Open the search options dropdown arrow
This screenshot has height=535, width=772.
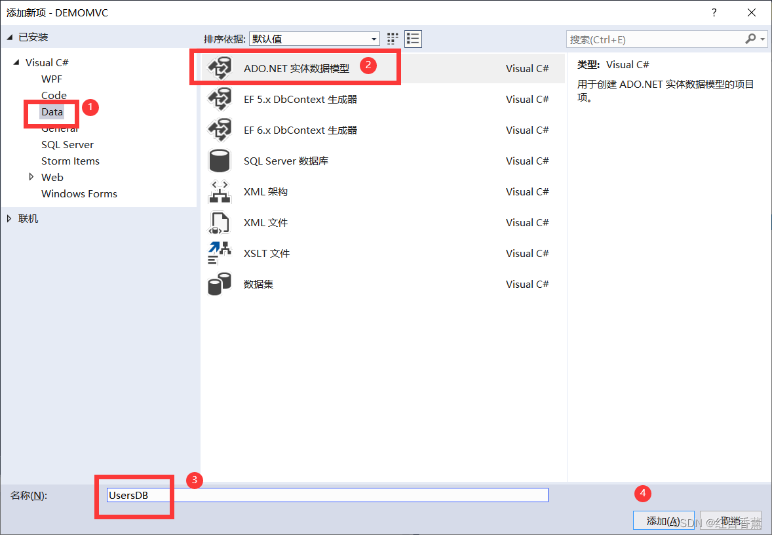(x=763, y=39)
